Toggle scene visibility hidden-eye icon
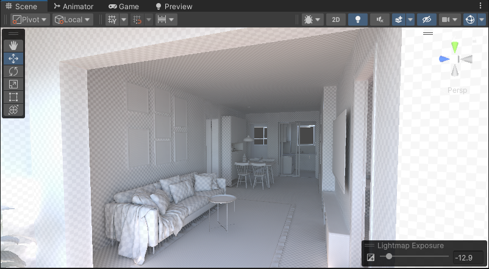 (x=428, y=20)
